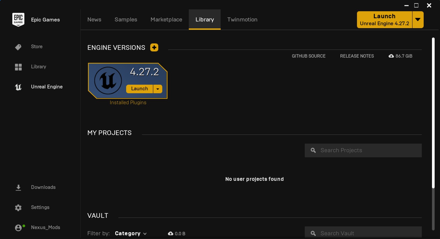Click the Epic Games logo icon
The width and height of the screenshot is (440, 239).
[18, 20]
